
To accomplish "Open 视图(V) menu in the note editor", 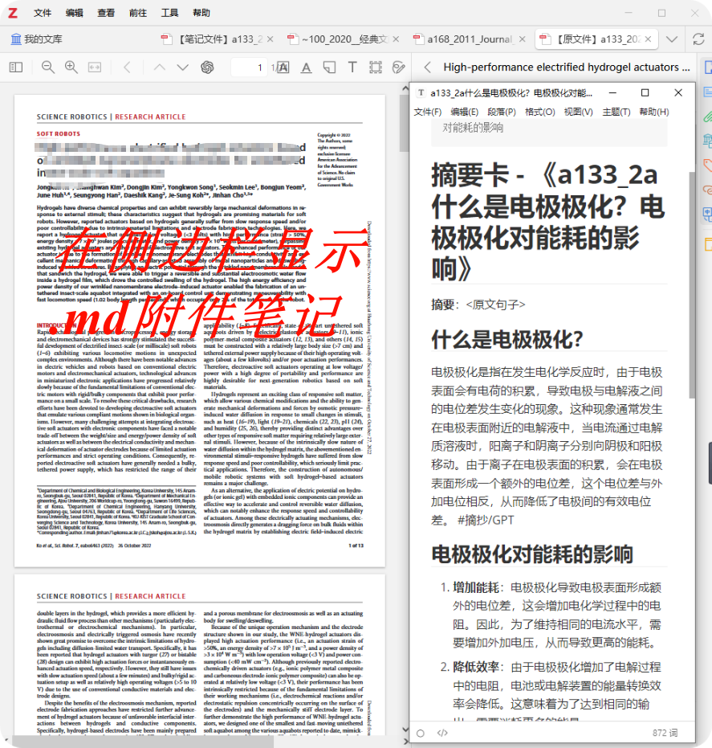I will (x=579, y=112).
